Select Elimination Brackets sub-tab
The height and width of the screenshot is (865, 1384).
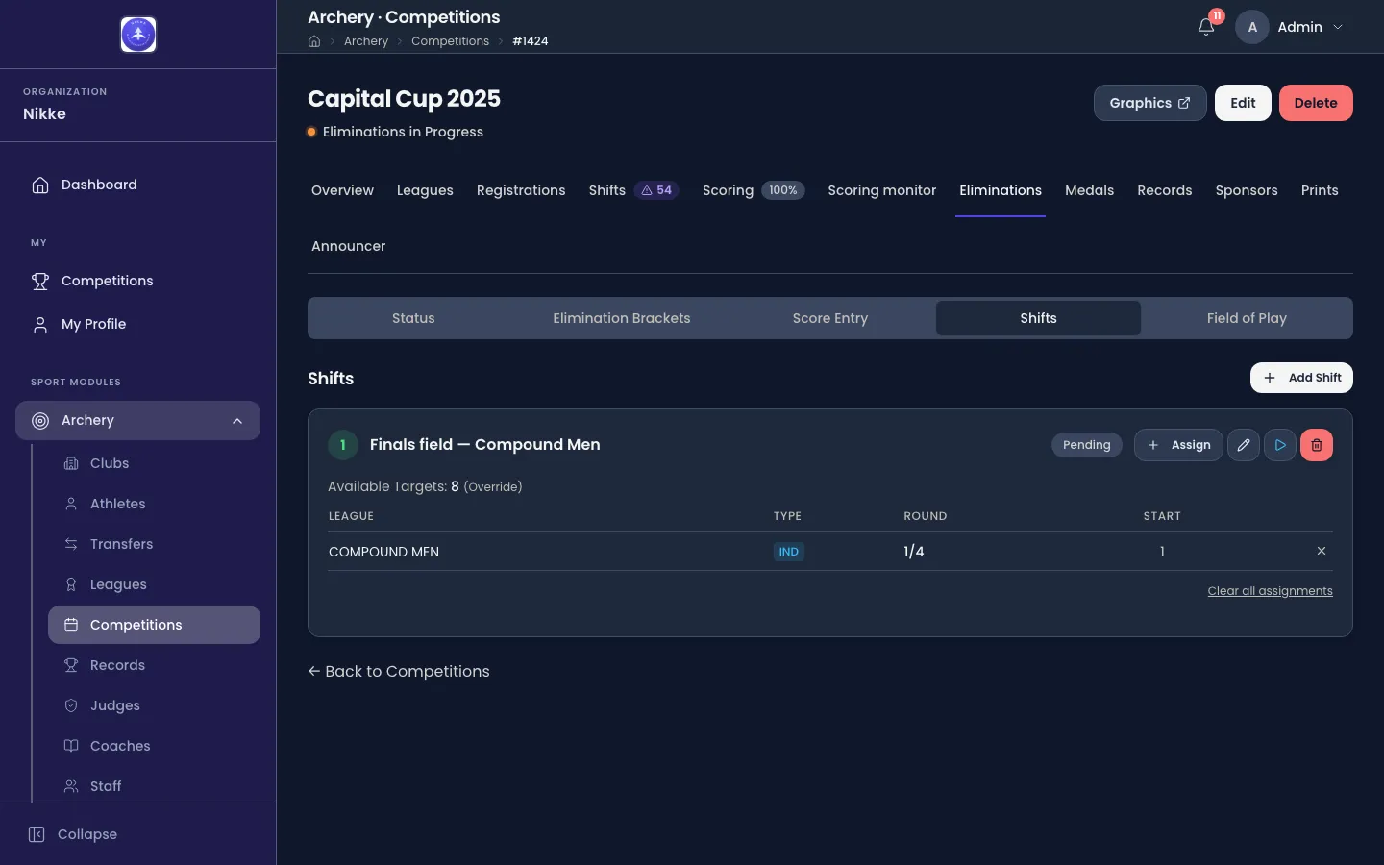pyautogui.click(x=622, y=318)
